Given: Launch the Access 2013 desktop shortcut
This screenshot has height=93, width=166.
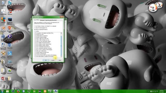Looking at the screenshot, I should click(x=3, y=79).
